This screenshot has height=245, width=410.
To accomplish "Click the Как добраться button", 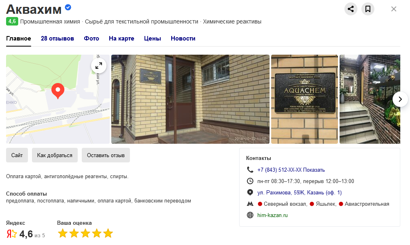I will point(55,155).
